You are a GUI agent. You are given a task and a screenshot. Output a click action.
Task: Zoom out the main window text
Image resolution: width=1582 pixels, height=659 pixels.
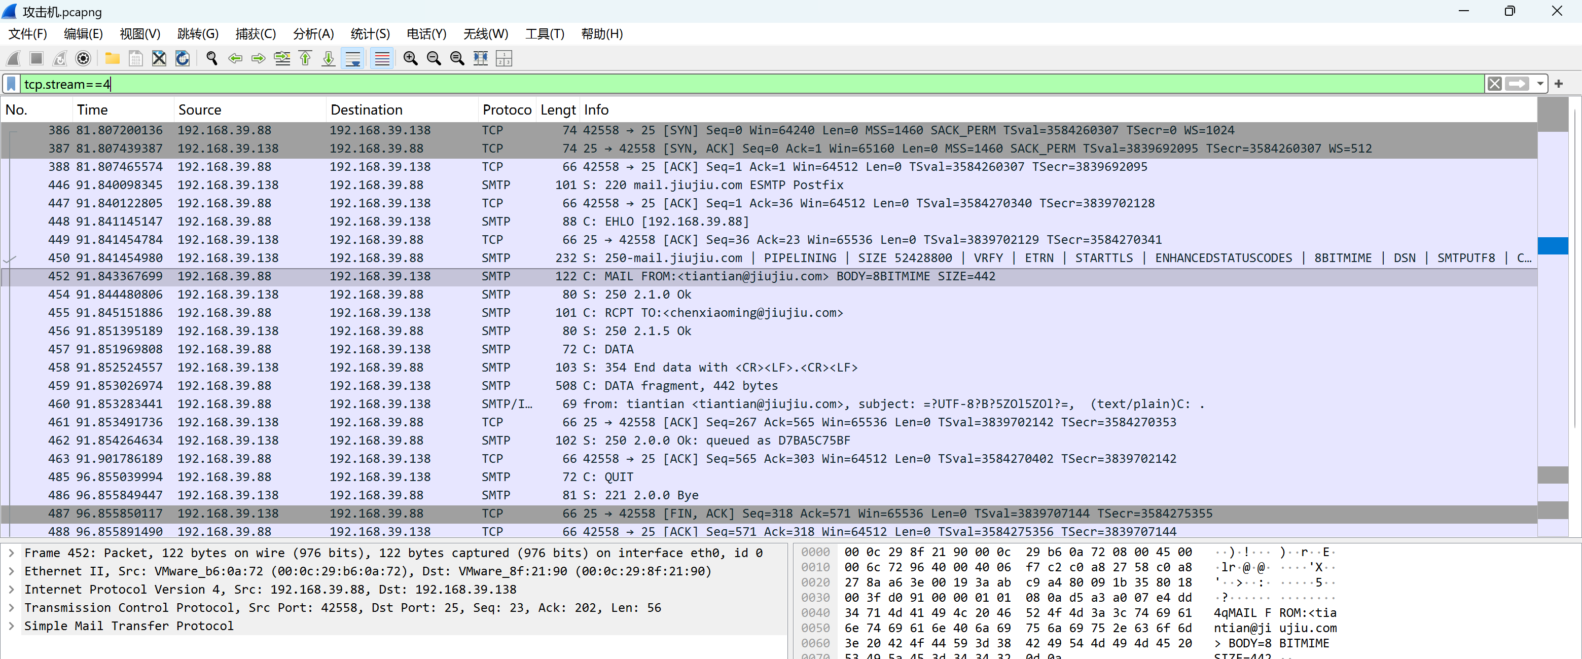434,58
